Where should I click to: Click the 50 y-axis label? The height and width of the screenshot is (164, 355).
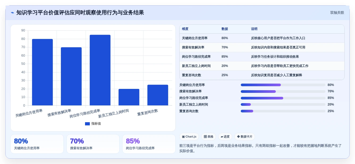click(23, 64)
